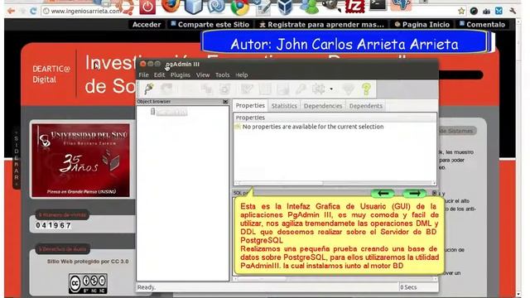Click the Refresh icon in pgAdmin toolbar
The width and height of the screenshot is (530, 298).
pos(166,89)
